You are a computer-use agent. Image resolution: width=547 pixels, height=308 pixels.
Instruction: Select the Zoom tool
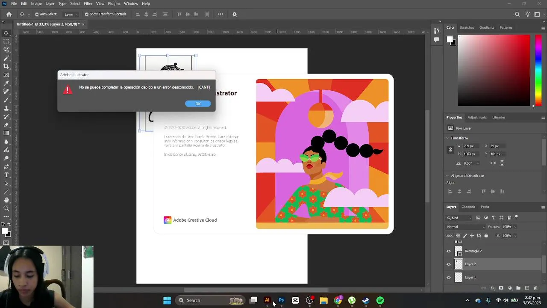coord(6,208)
